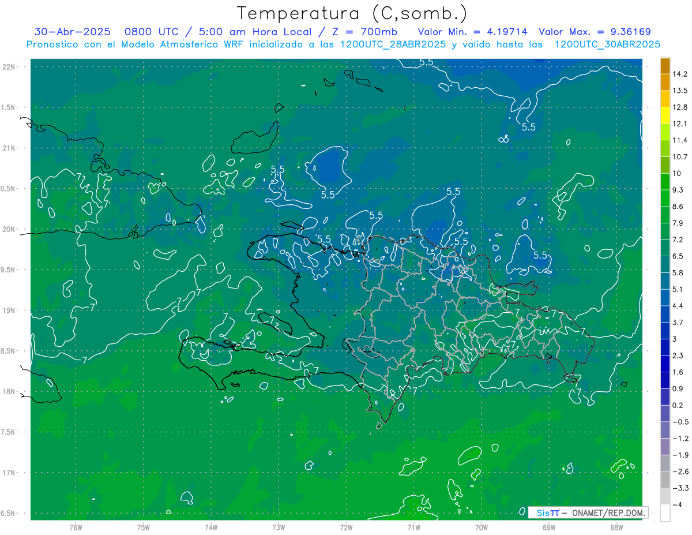
Task: Pick the light-green swatch between 10.7 and 11.4
Action: tap(665, 148)
